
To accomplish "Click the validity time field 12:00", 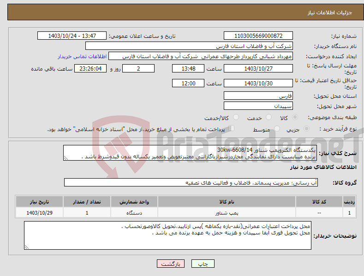I will coord(188,83).
